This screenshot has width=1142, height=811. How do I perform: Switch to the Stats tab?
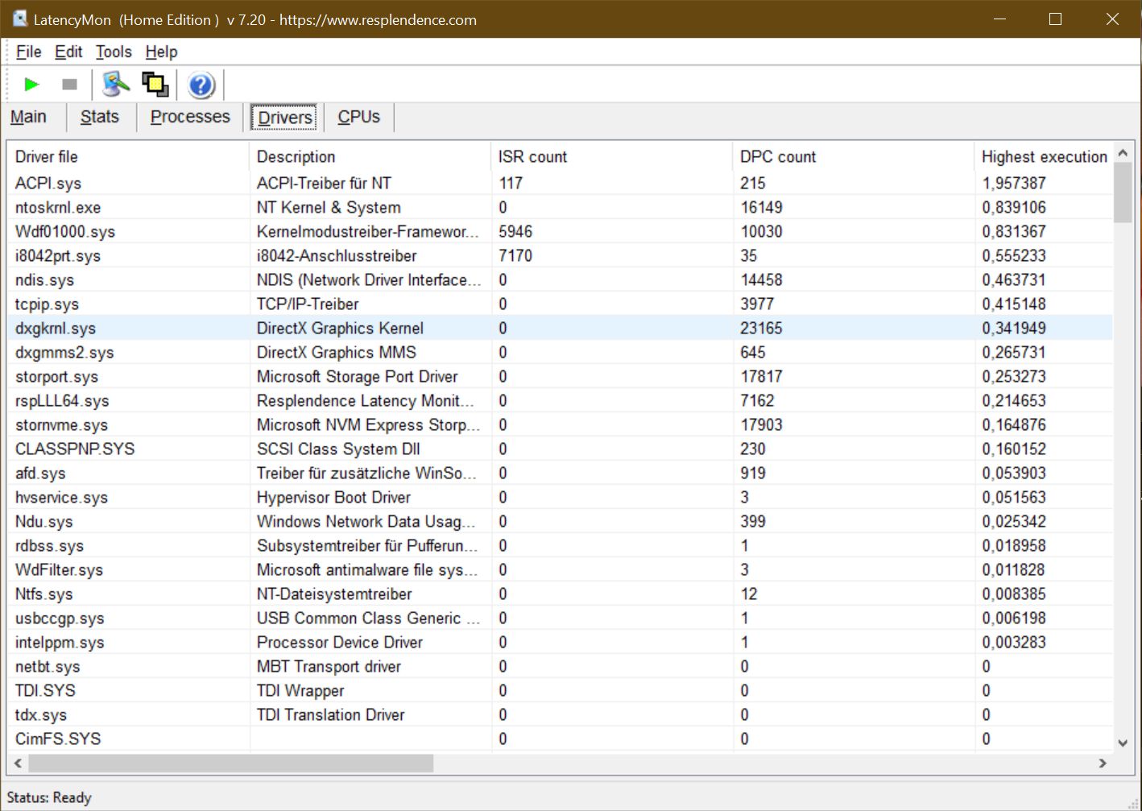point(100,118)
